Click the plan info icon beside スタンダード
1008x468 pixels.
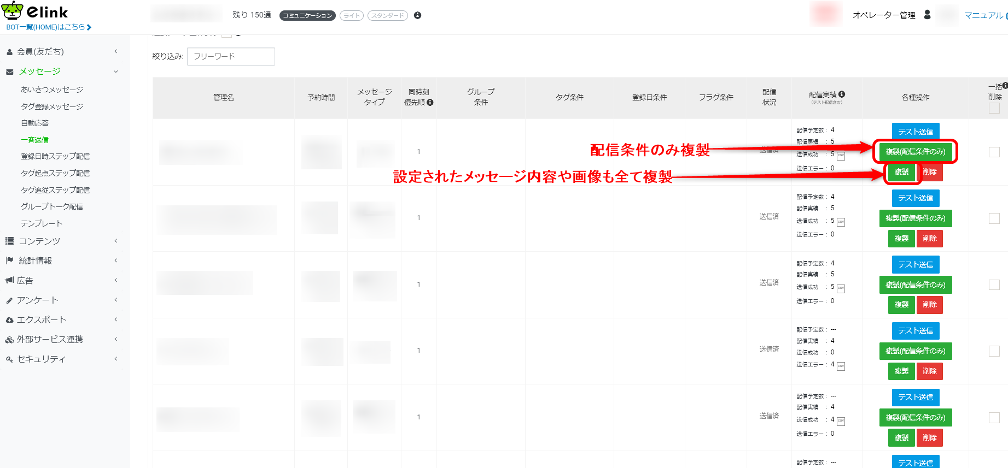(x=417, y=15)
